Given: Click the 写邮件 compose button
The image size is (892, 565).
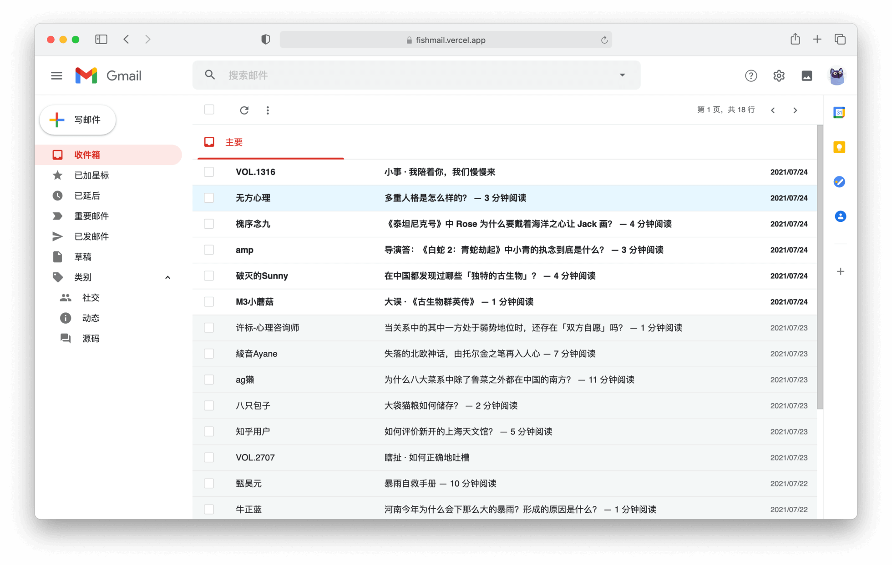Looking at the screenshot, I should point(78,120).
